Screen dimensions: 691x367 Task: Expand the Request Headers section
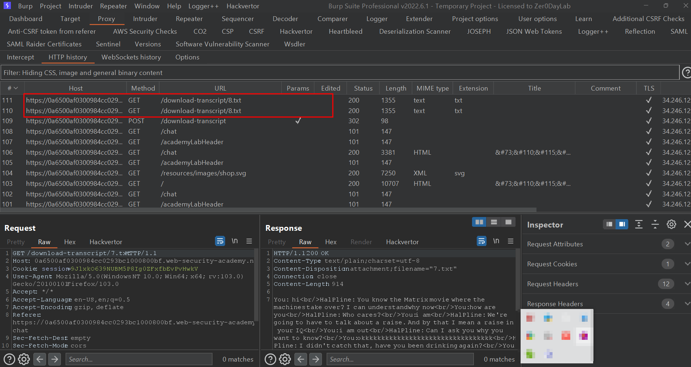click(687, 284)
